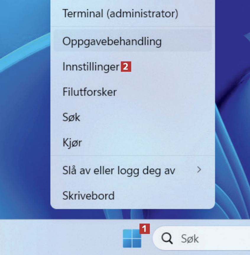Viewport: 250px width, 255px height.
Task: Click the Windows Start logo icon
Action: click(x=132, y=239)
